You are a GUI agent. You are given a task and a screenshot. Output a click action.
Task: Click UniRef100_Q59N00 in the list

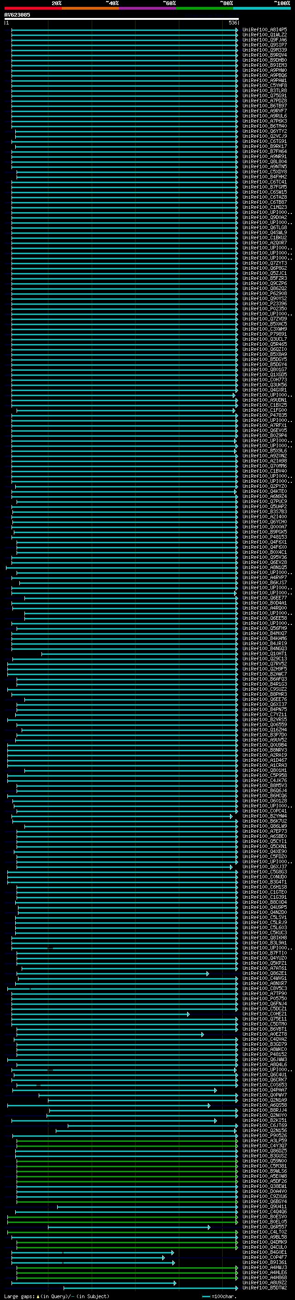265,1161
